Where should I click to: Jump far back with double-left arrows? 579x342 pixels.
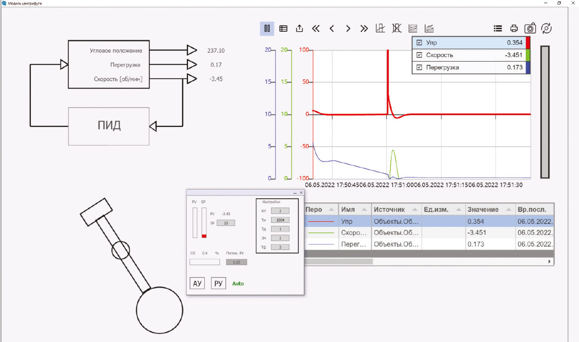click(x=315, y=28)
